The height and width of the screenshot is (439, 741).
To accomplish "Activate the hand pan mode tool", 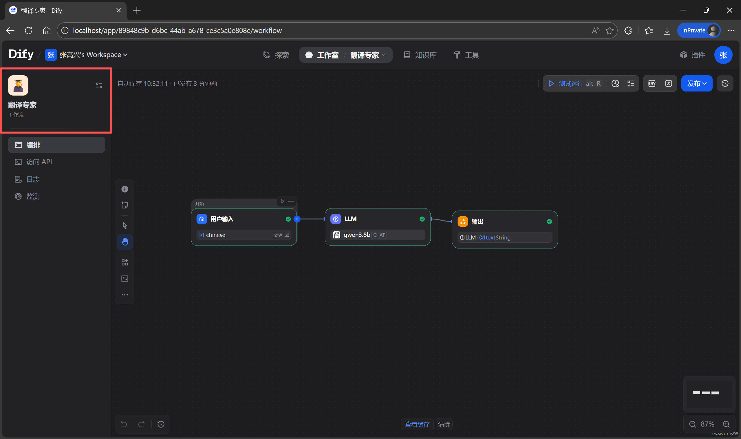I will 125,242.
